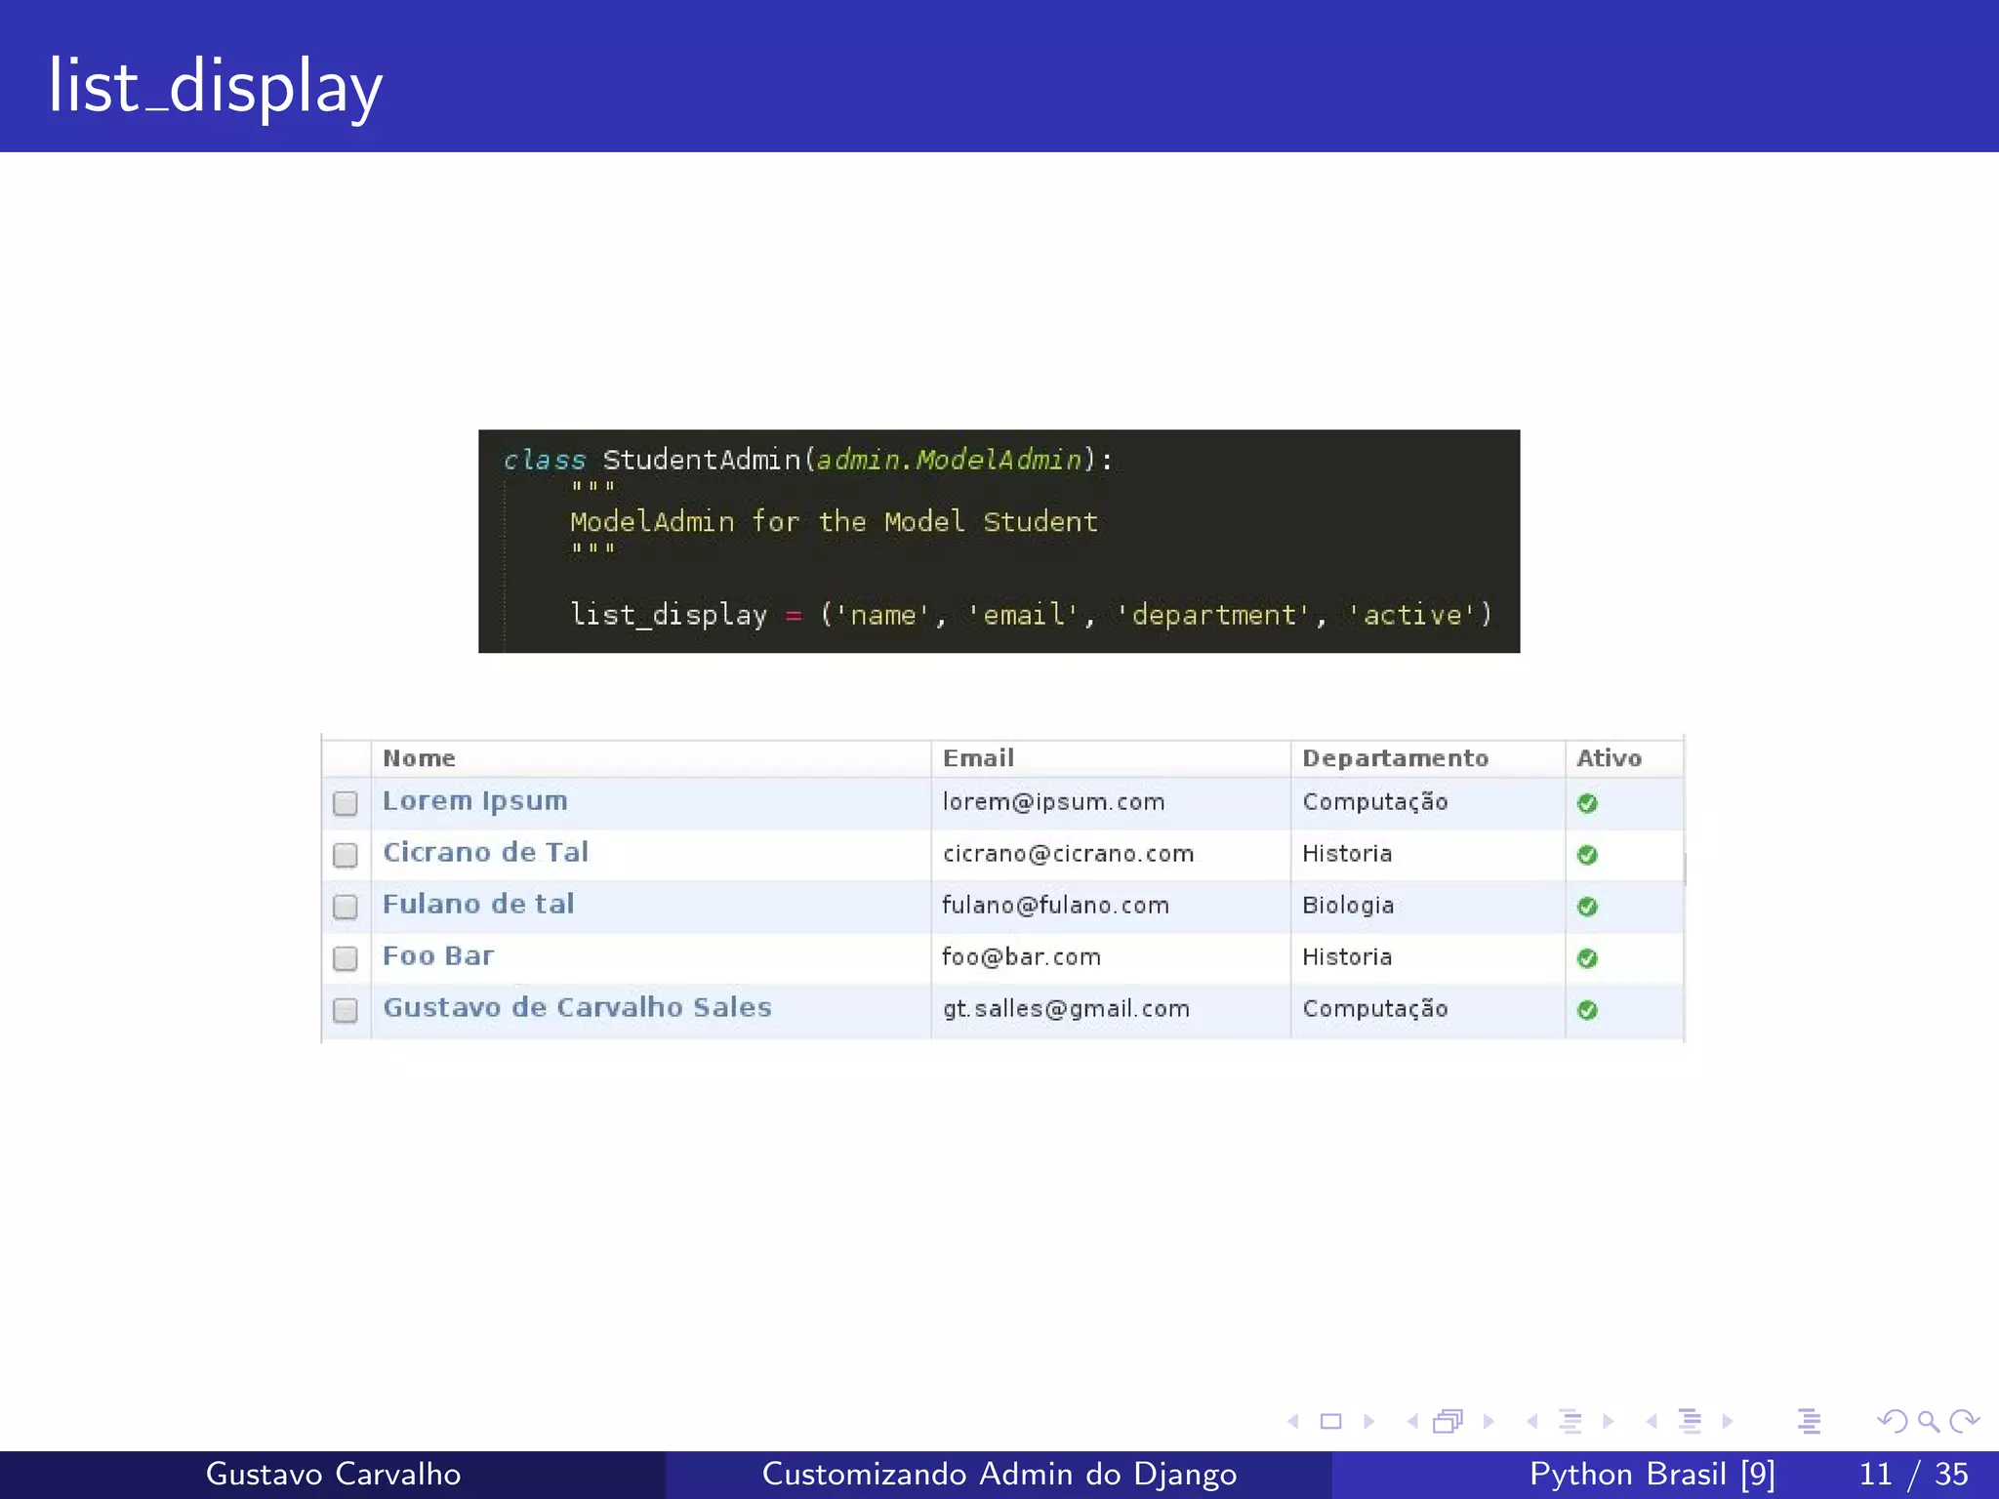Click the green active icon for Gustavo row

pyautogui.click(x=1587, y=1010)
